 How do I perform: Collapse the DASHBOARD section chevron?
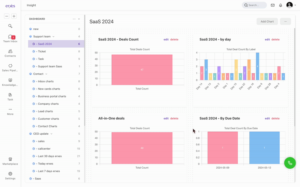79,19
